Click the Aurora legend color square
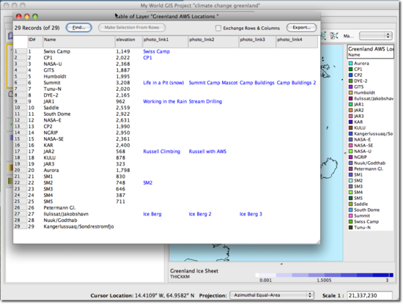The width and height of the screenshot is (403, 304). coord(350,63)
